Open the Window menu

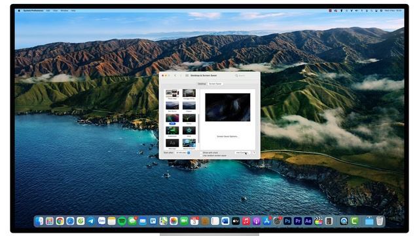[64, 10]
